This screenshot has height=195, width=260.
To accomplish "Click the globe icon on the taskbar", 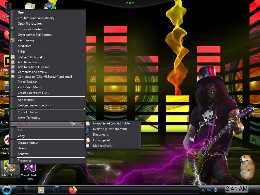I will pos(57,190).
